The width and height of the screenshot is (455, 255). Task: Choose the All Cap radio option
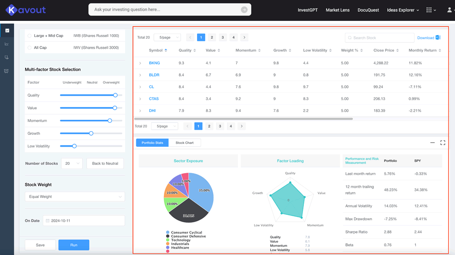[30, 47]
